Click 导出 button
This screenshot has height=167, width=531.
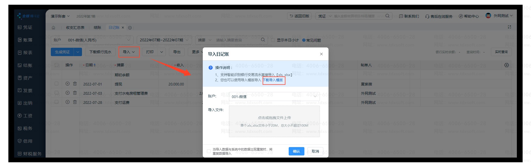[x=177, y=52]
